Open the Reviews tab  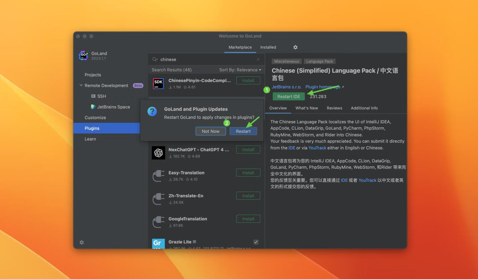[334, 108]
